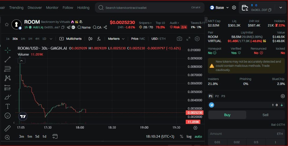Select the trend line drawing tool

click(8, 59)
